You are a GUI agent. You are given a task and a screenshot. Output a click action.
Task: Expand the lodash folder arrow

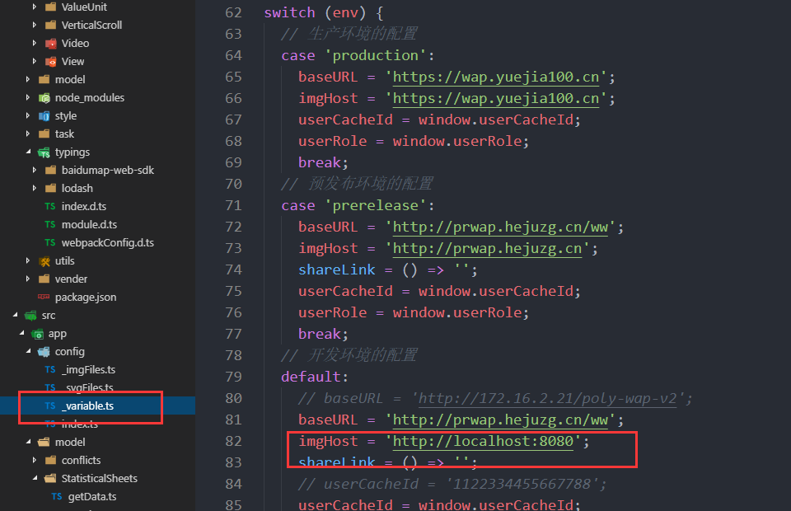click(x=35, y=188)
